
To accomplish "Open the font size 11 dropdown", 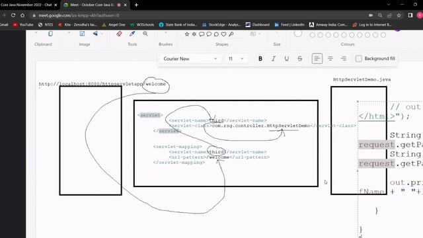I will [236, 59].
